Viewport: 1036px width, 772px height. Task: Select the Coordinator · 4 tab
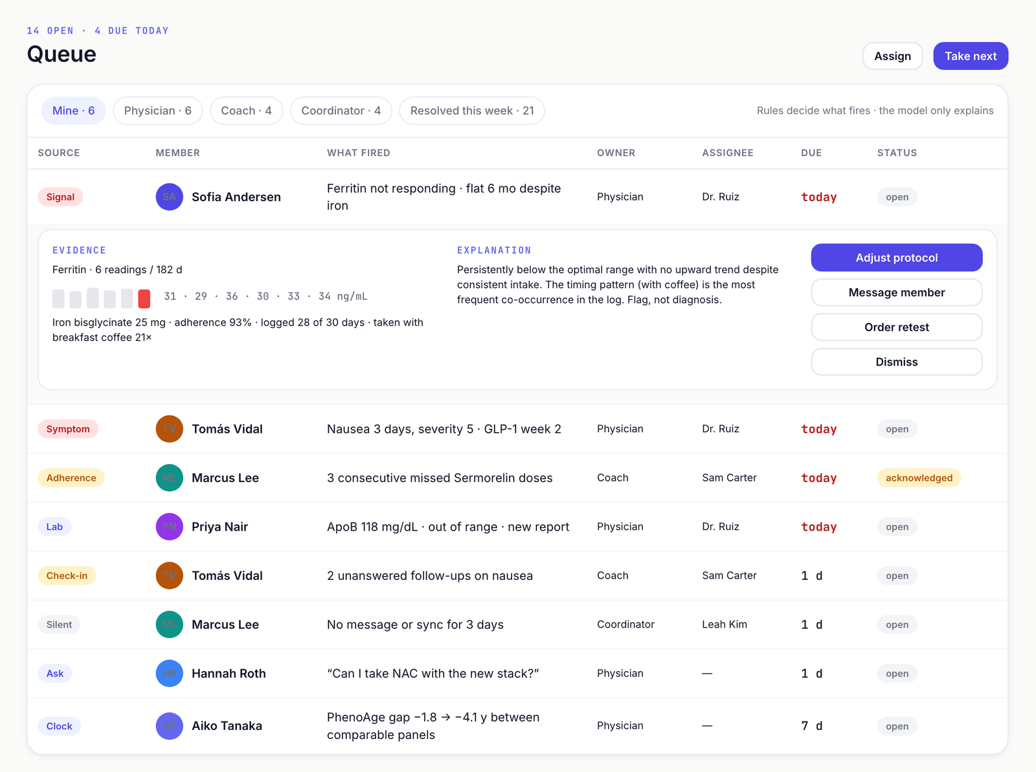click(341, 111)
